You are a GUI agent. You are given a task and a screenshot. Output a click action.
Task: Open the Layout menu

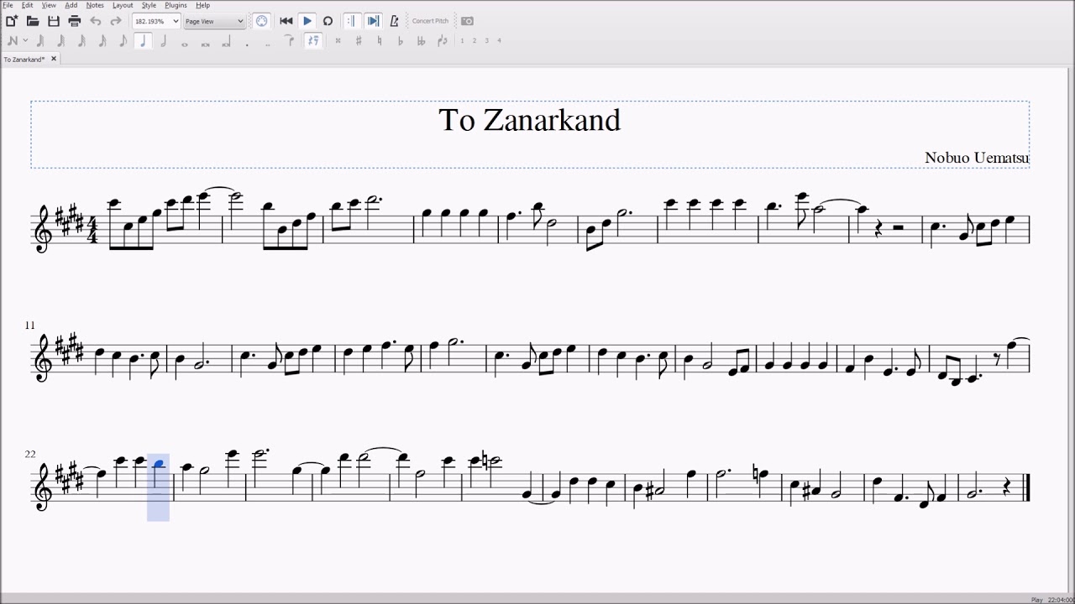(x=123, y=5)
